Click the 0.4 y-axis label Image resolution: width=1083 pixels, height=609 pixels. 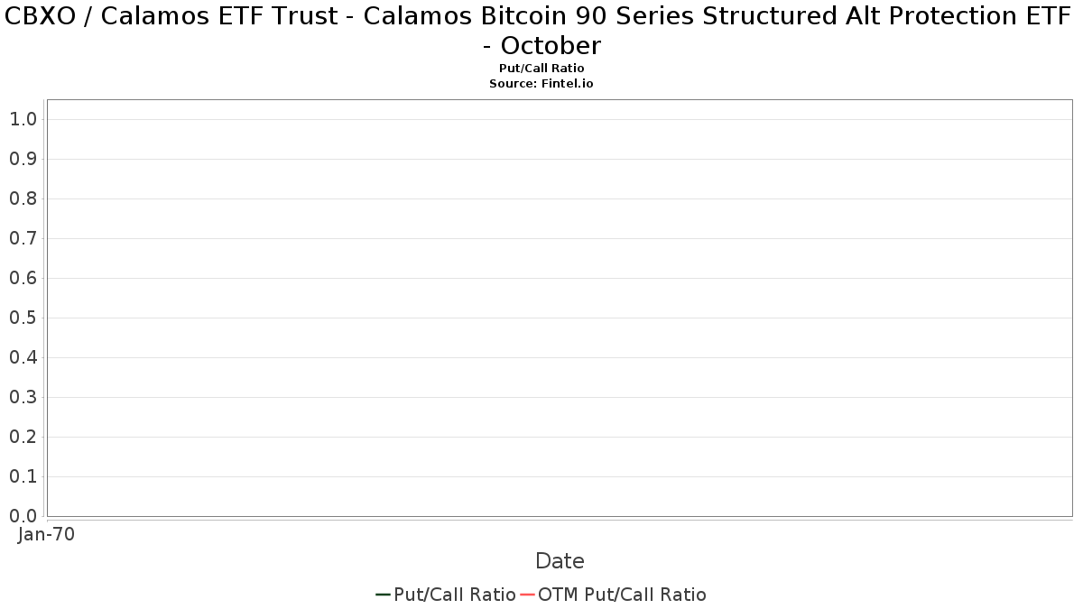[x=23, y=357]
